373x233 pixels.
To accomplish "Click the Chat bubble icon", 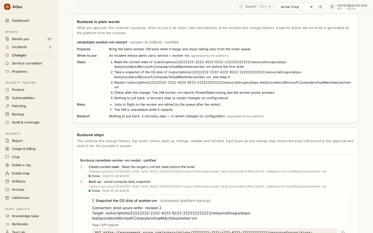I will [x=7, y=157].
